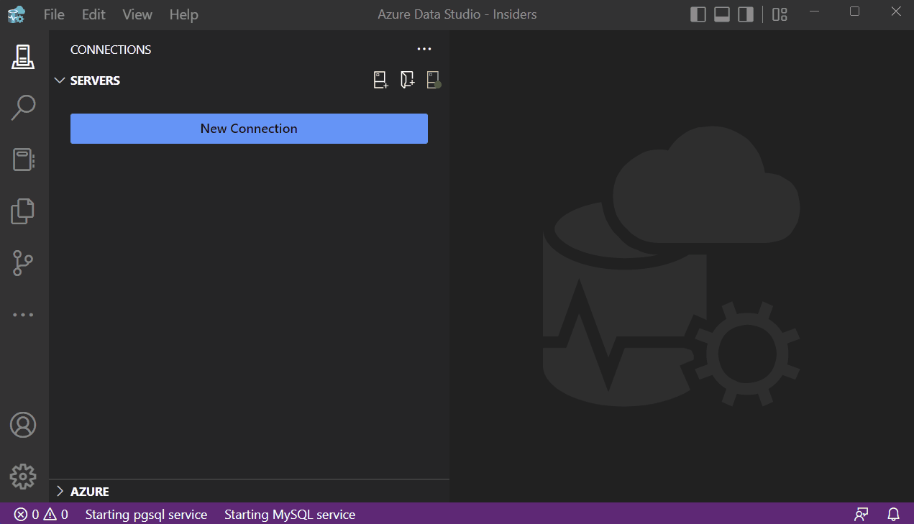Open the Explorer view
Image resolution: width=914 pixels, height=524 pixels.
point(22,211)
